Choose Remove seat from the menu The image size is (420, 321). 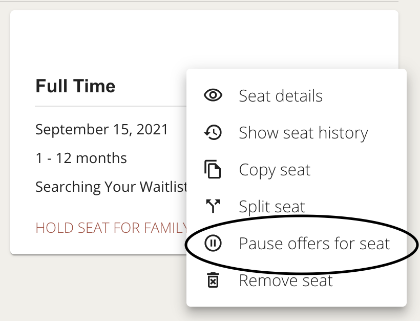coord(296,280)
